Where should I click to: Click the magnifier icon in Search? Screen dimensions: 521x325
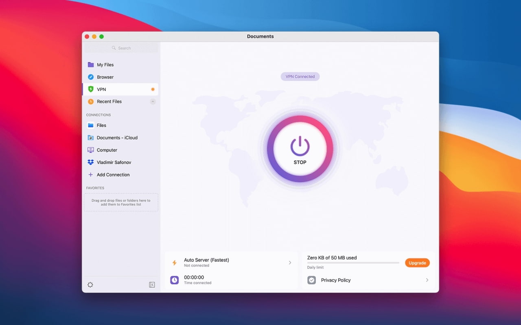coord(114,48)
